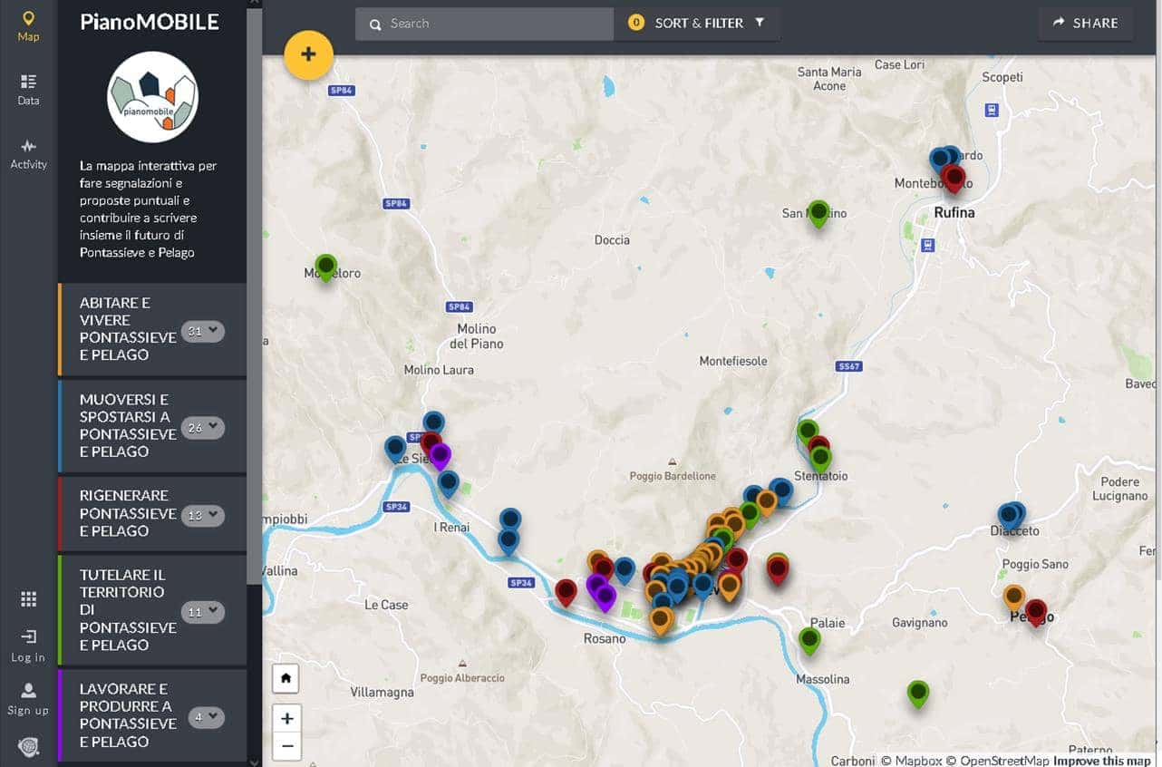This screenshot has width=1162, height=767.
Task: Open the Improve this map link
Action: [x=1101, y=761]
